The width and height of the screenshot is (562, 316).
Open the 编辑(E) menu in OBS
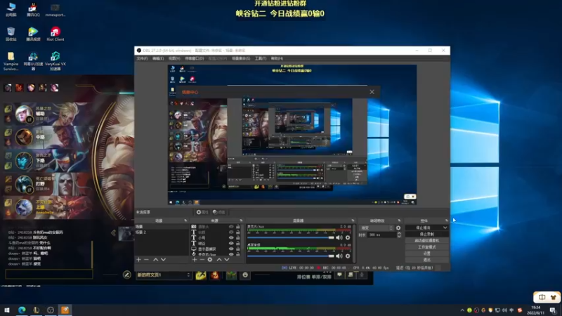[158, 58]
